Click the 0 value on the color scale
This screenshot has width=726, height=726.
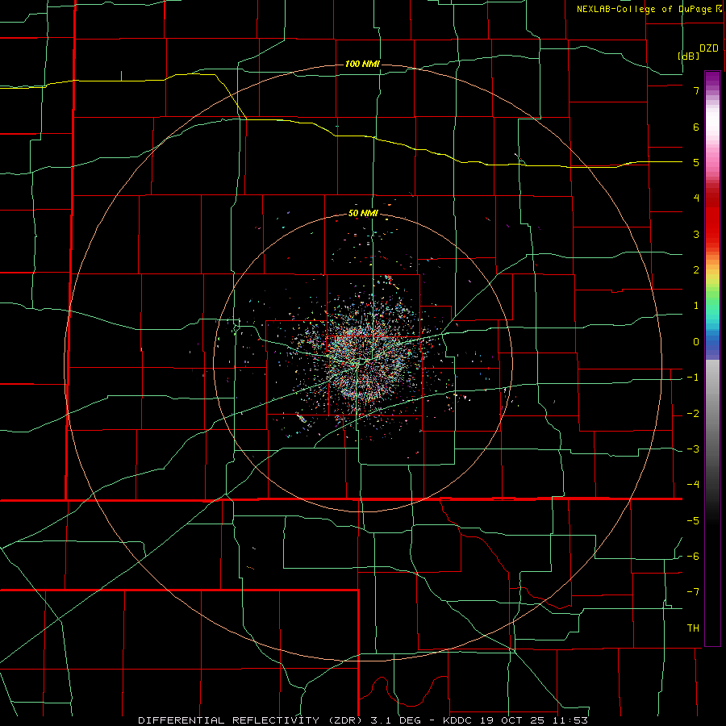[696, 342]
